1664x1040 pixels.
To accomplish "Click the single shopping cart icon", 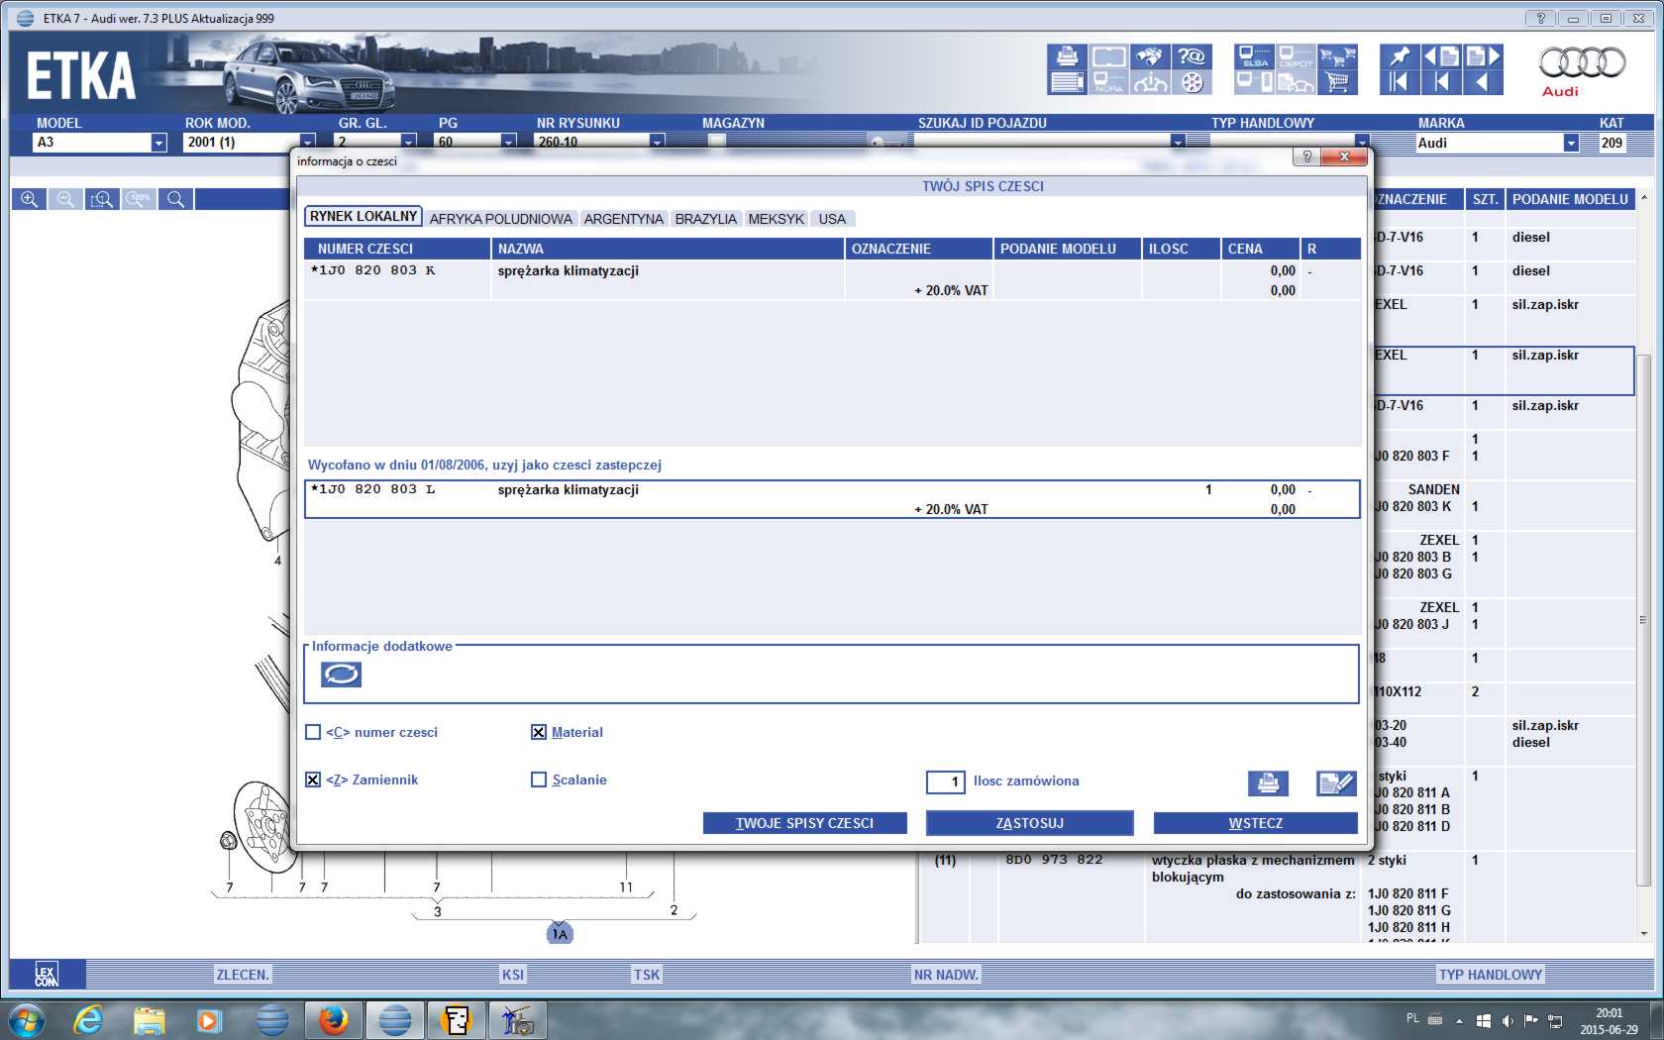I will pos(1337,82).
